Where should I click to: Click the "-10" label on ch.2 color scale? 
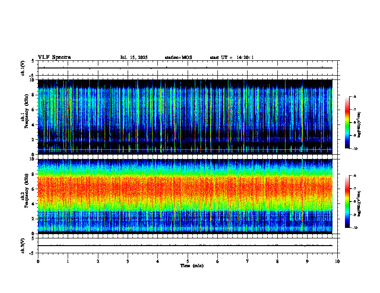click(355, 228)
